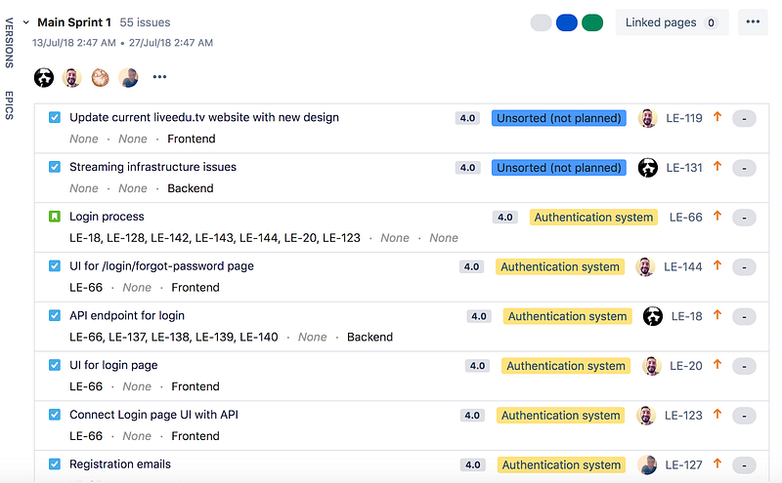Show more assignees ellipsis next to avatars
The image size is (782, 483).
(159, 77)
